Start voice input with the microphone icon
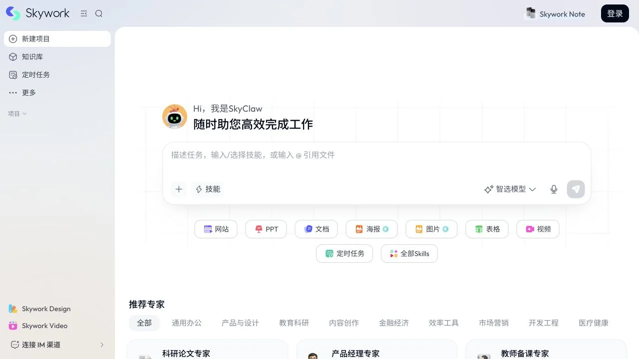 click(554, 189)
